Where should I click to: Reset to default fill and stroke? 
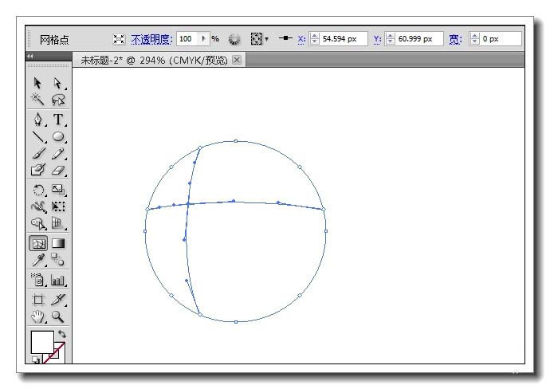pos(36,360)
